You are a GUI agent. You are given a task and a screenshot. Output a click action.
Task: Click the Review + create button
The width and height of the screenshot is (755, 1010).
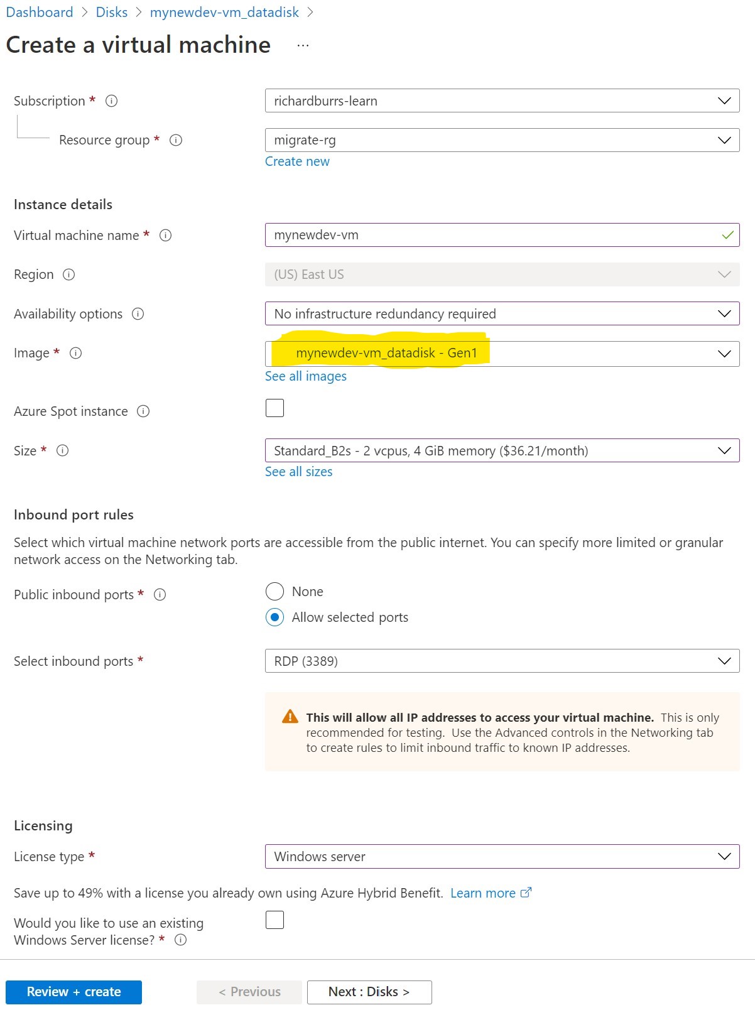pyautogui.click(x=75, y=992)
